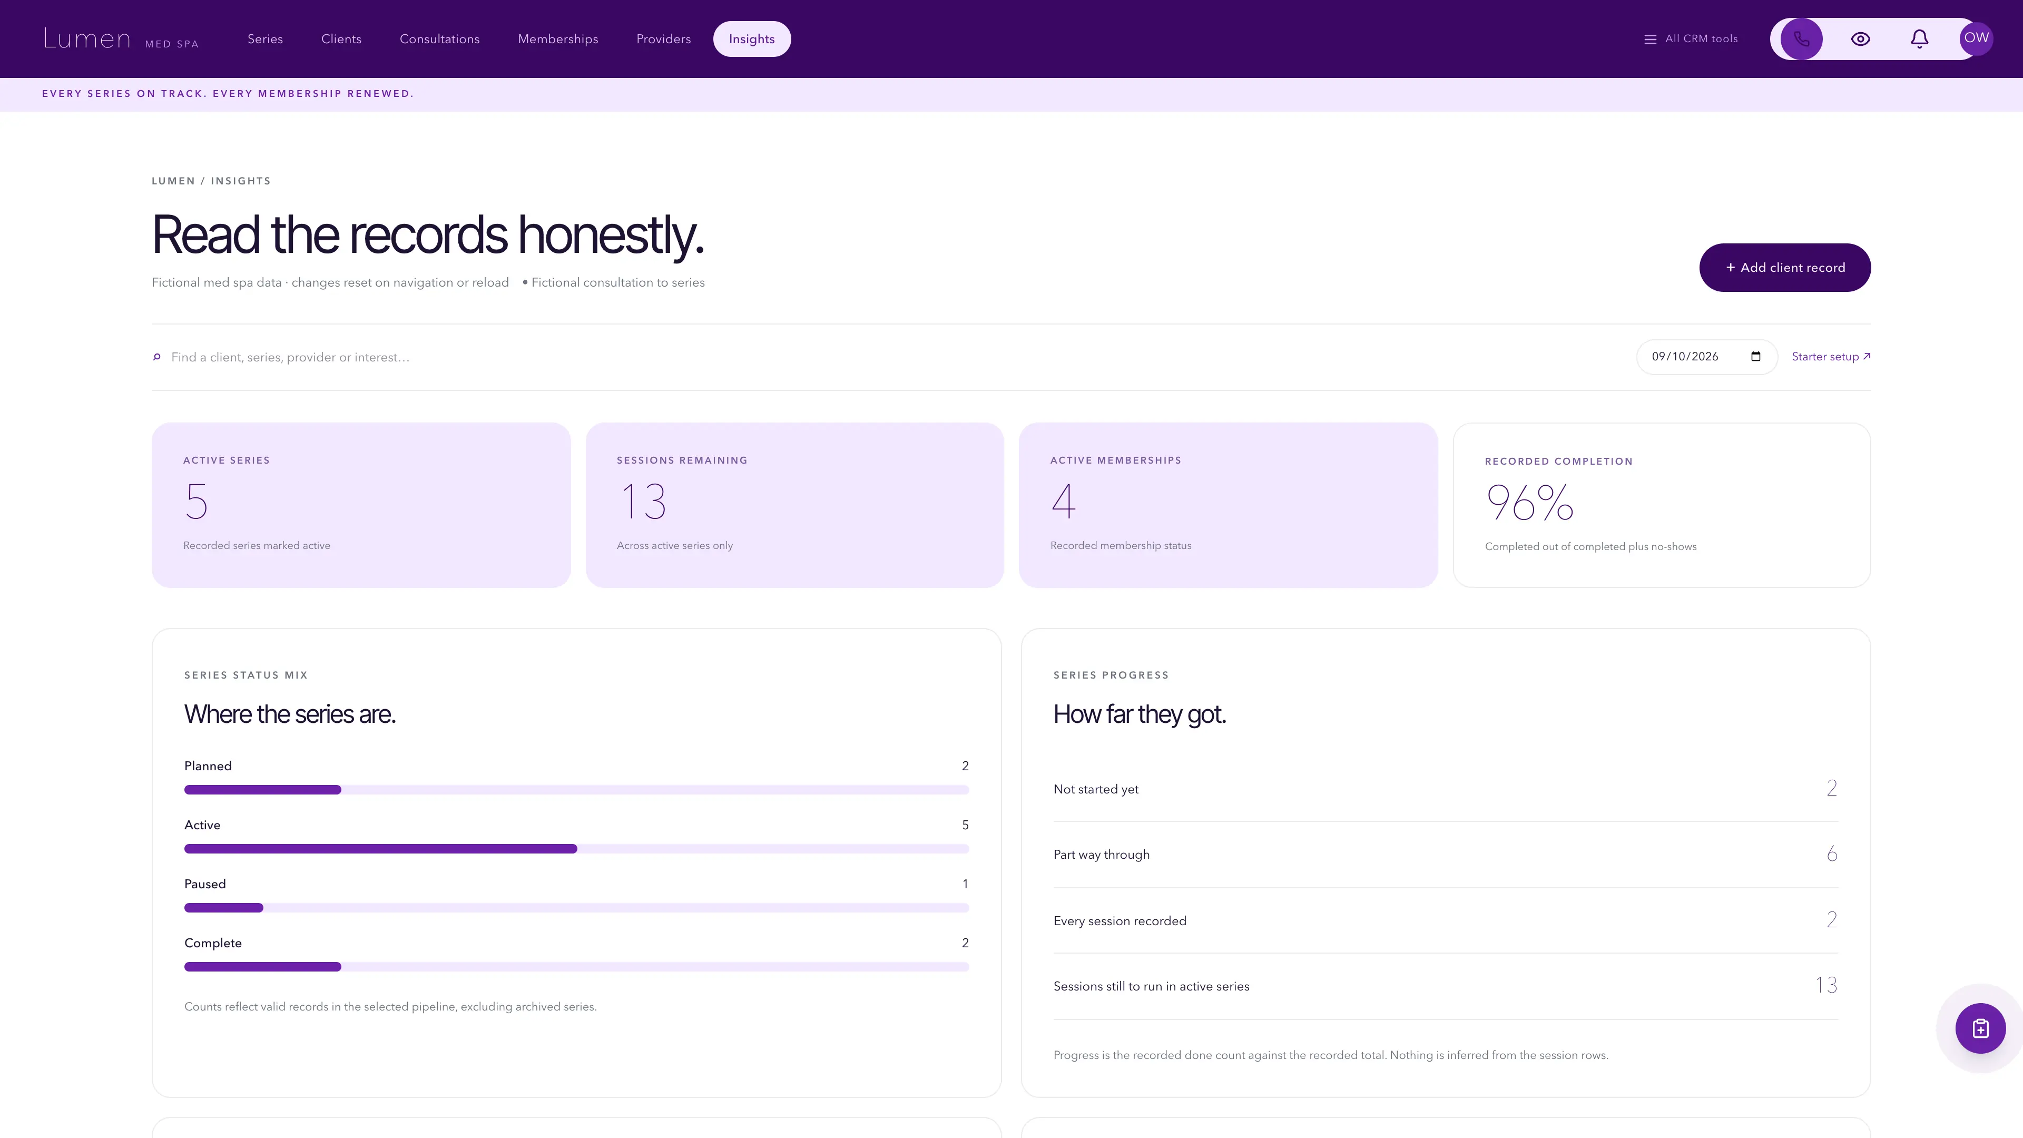Viewport: 2023px width, 1138px height.
Task: Toggle the eye visibility icon
Action: pos(1860,38)
